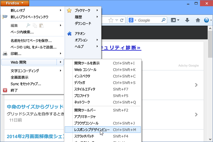Open アドオン from the menu

(83, 33)
